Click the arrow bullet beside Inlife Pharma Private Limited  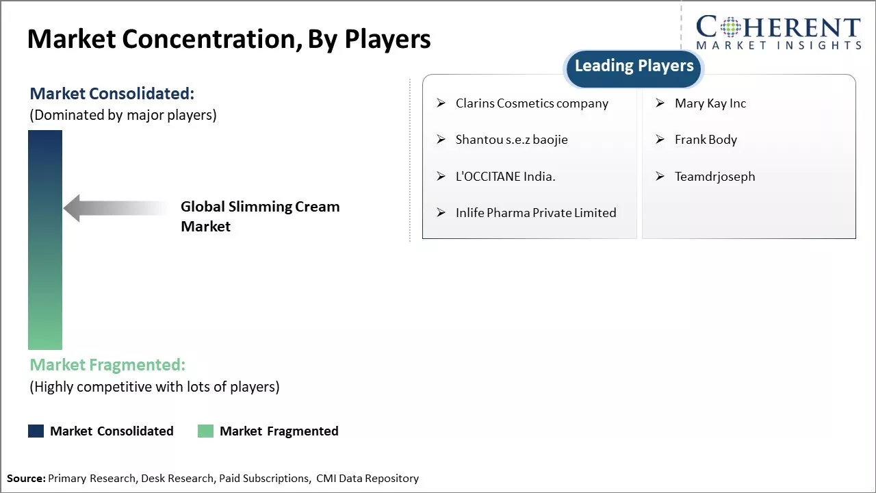point(441,213)
